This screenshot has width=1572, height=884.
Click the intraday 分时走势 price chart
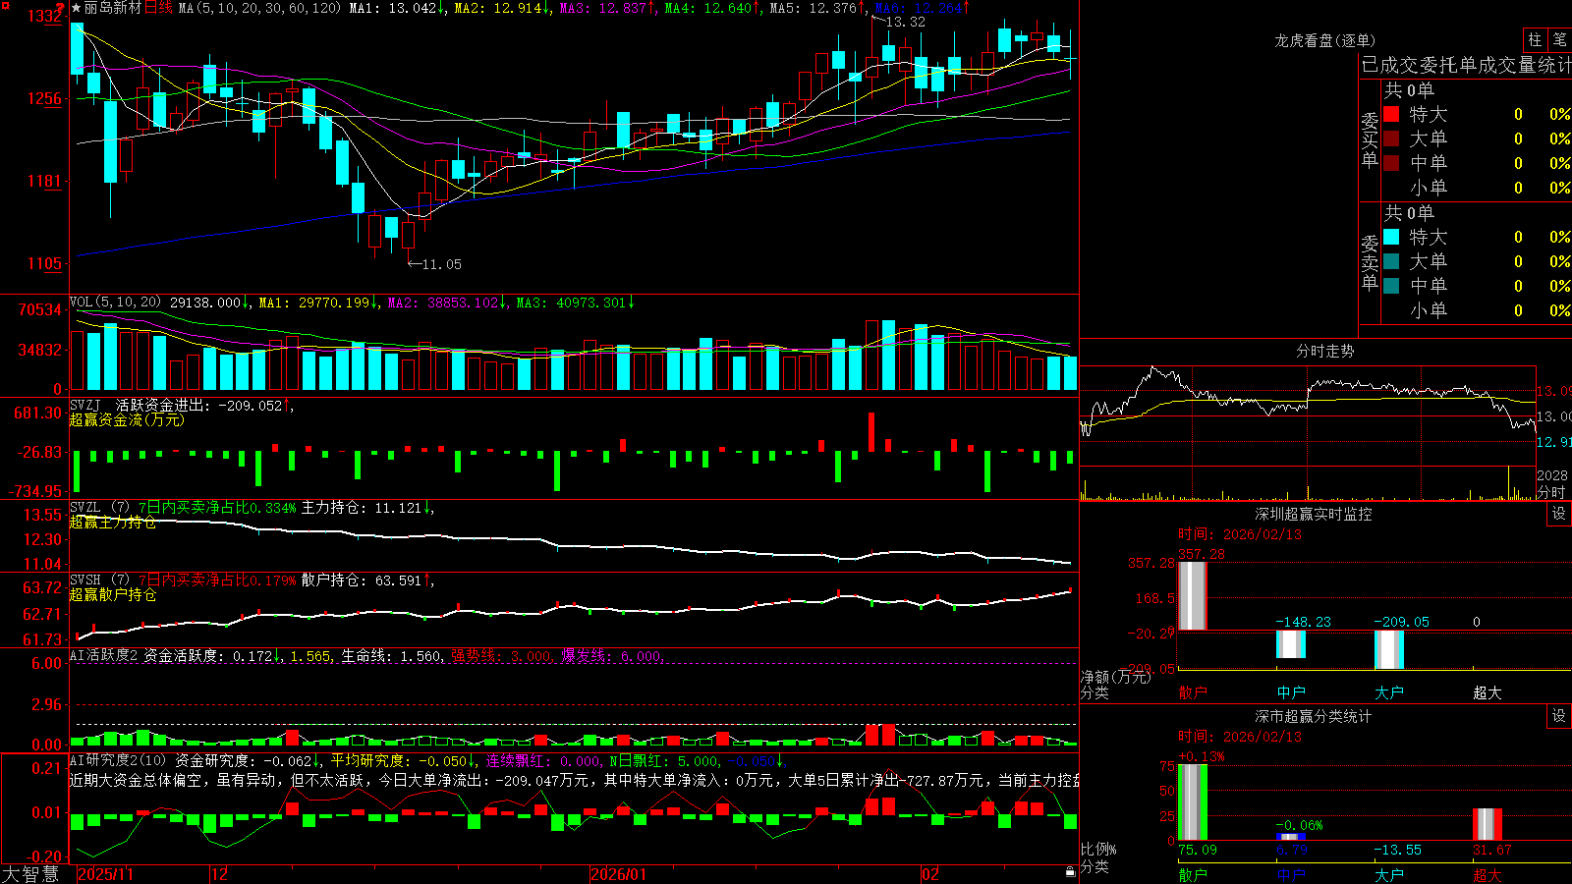pos(1308,415)
